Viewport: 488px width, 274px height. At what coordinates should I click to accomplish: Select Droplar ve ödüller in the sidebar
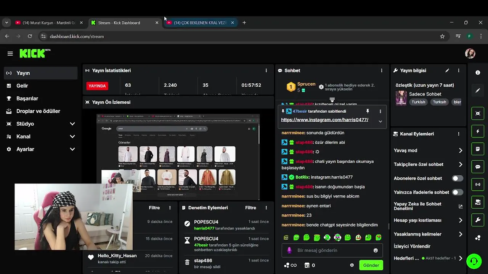click(41, 111)
